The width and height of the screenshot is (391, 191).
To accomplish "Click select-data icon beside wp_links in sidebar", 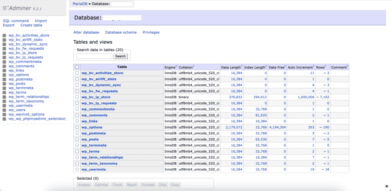I will click(x=4, y=70).
